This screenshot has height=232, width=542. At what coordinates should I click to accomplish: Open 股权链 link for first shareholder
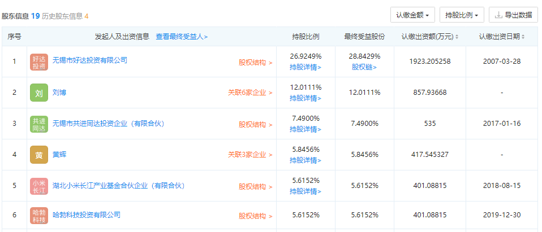click(364, 67)
